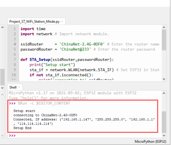Click the 'import time' line

tap(33, 29)
